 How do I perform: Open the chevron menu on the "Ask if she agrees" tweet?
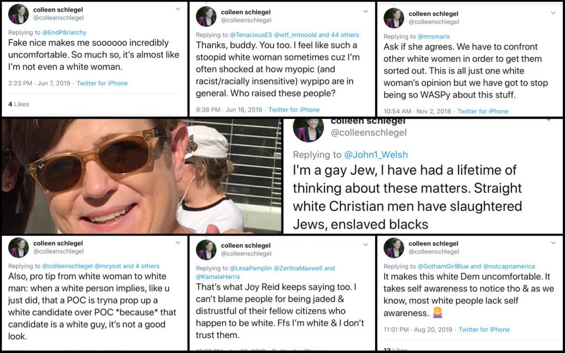pyautogui.click(x=554, y=12)
